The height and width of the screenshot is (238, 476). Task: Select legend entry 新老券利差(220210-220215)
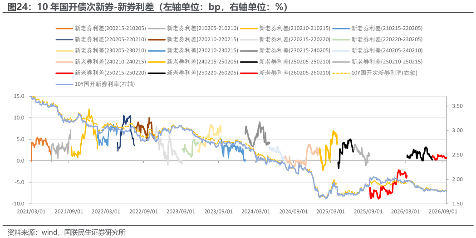click(193, 39)
